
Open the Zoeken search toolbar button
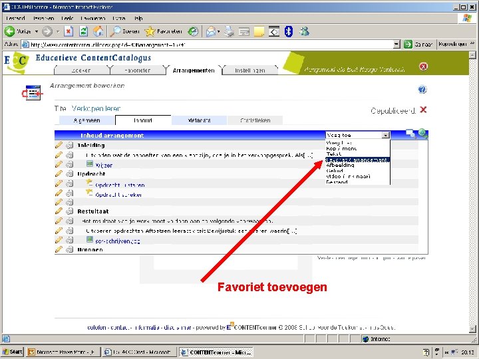[x=124, y=31]
